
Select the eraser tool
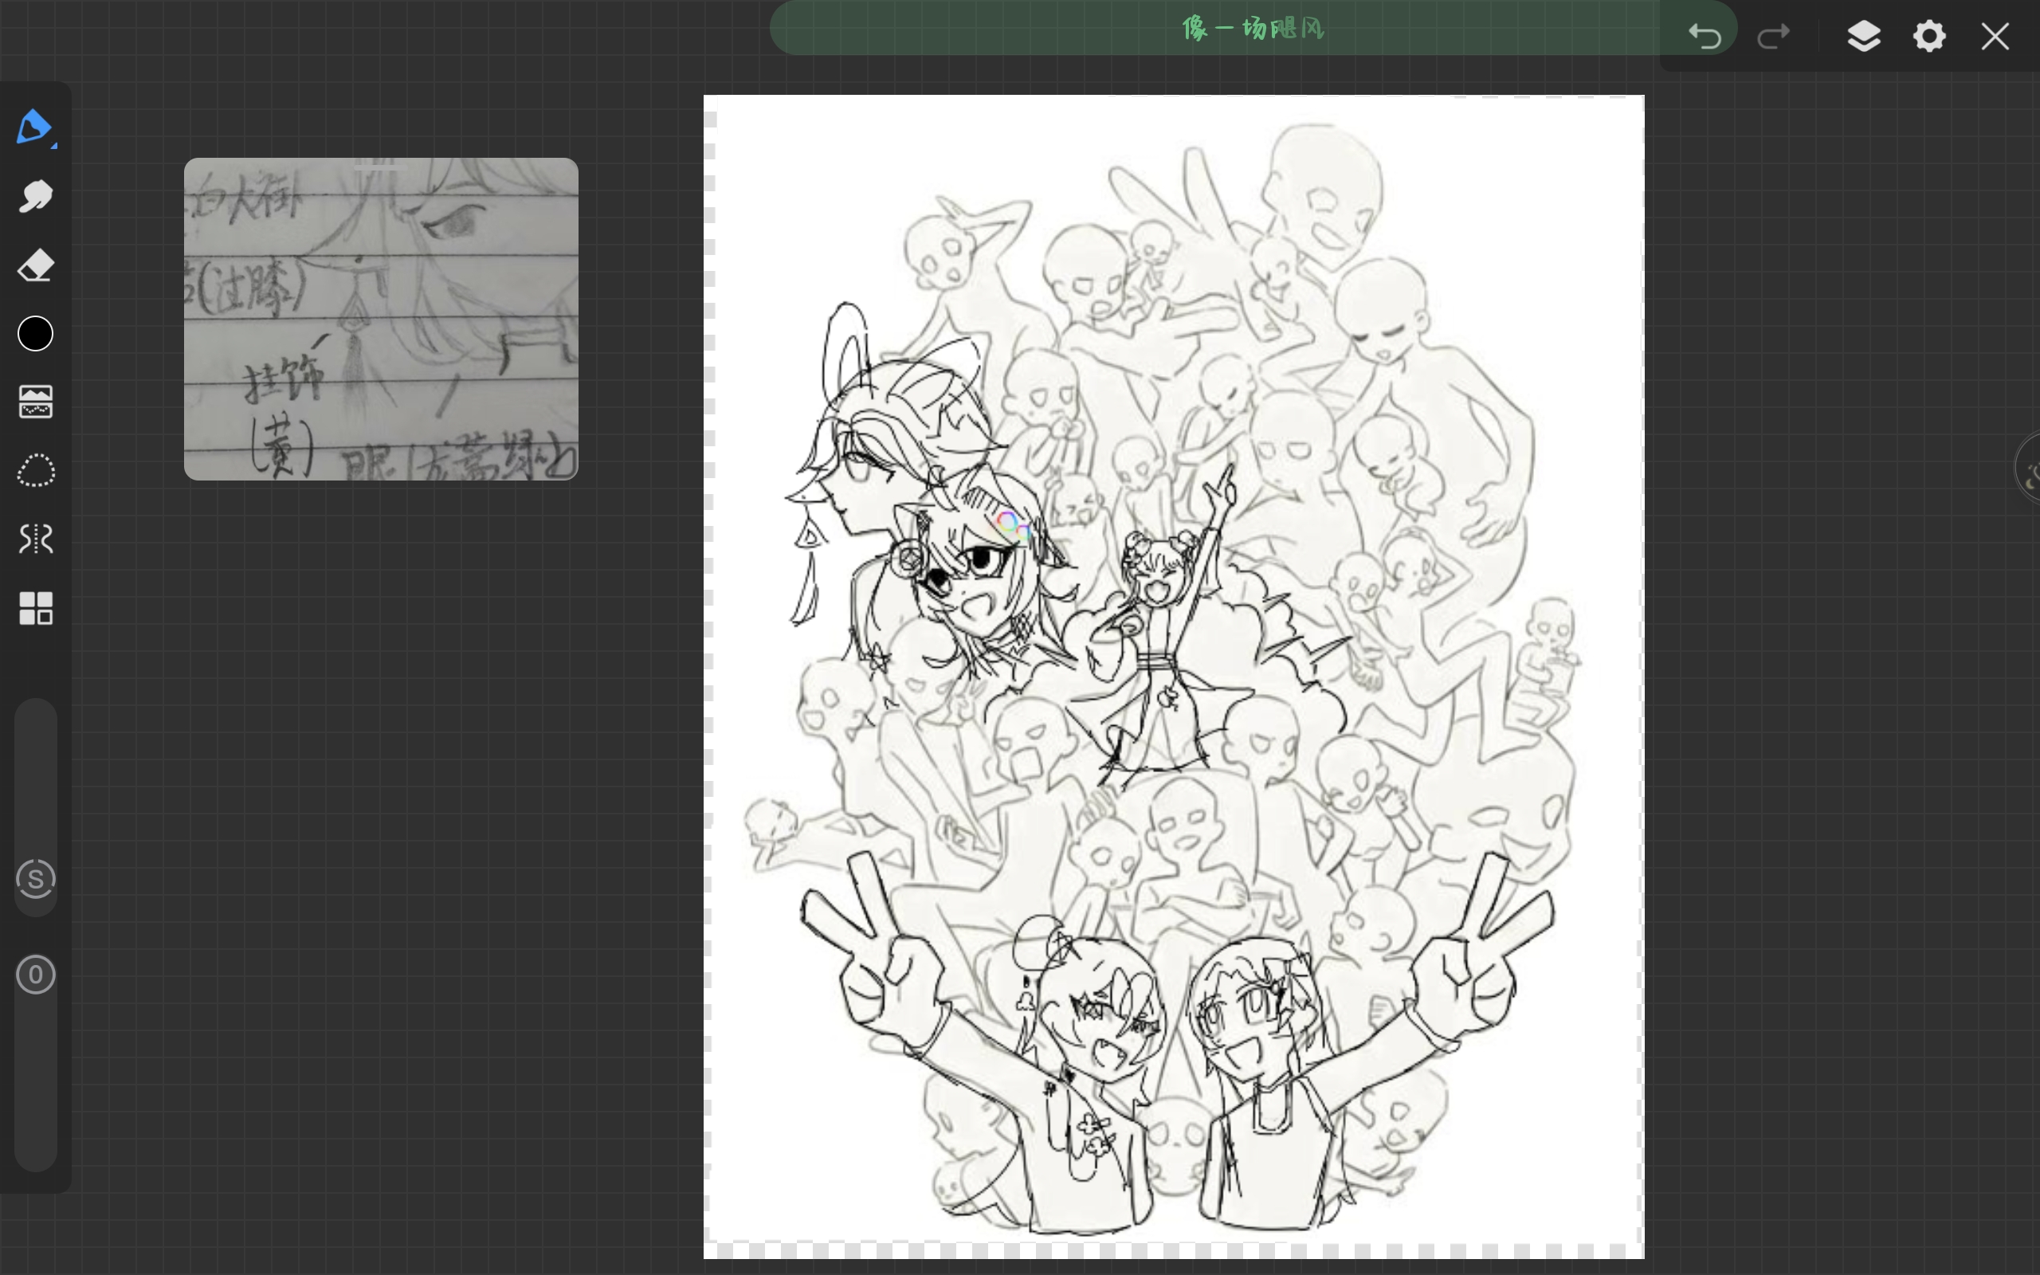35,265
